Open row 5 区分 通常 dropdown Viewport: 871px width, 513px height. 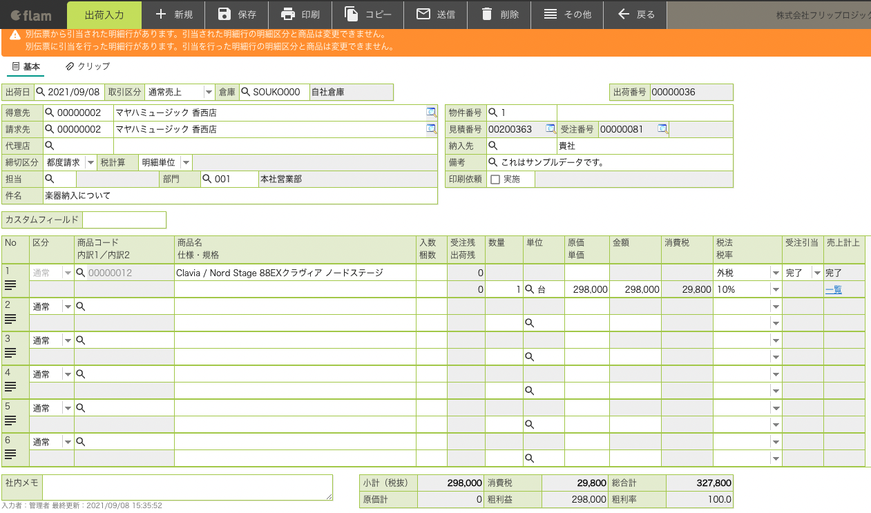click(x=68, y=408)
